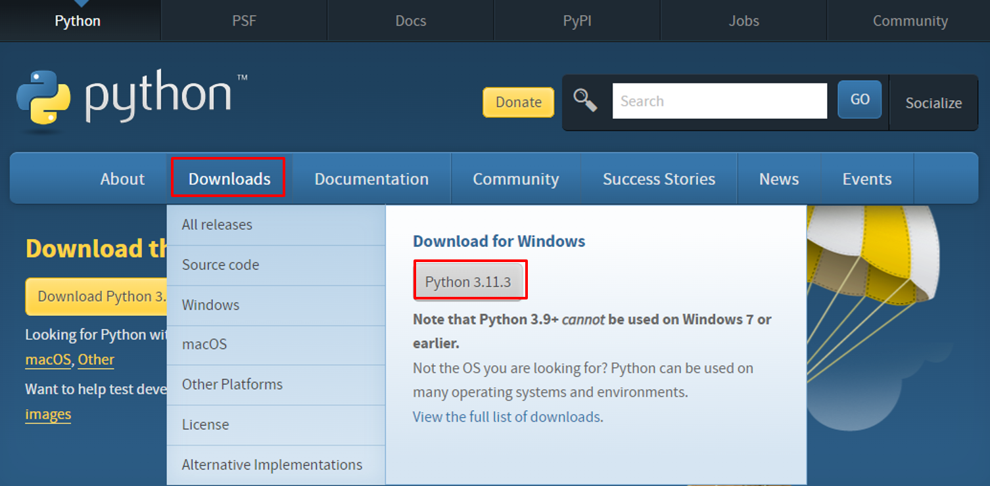Open the Events navigation menu
The width and height of the screenshot is (990, 486).
pos(867,179)
